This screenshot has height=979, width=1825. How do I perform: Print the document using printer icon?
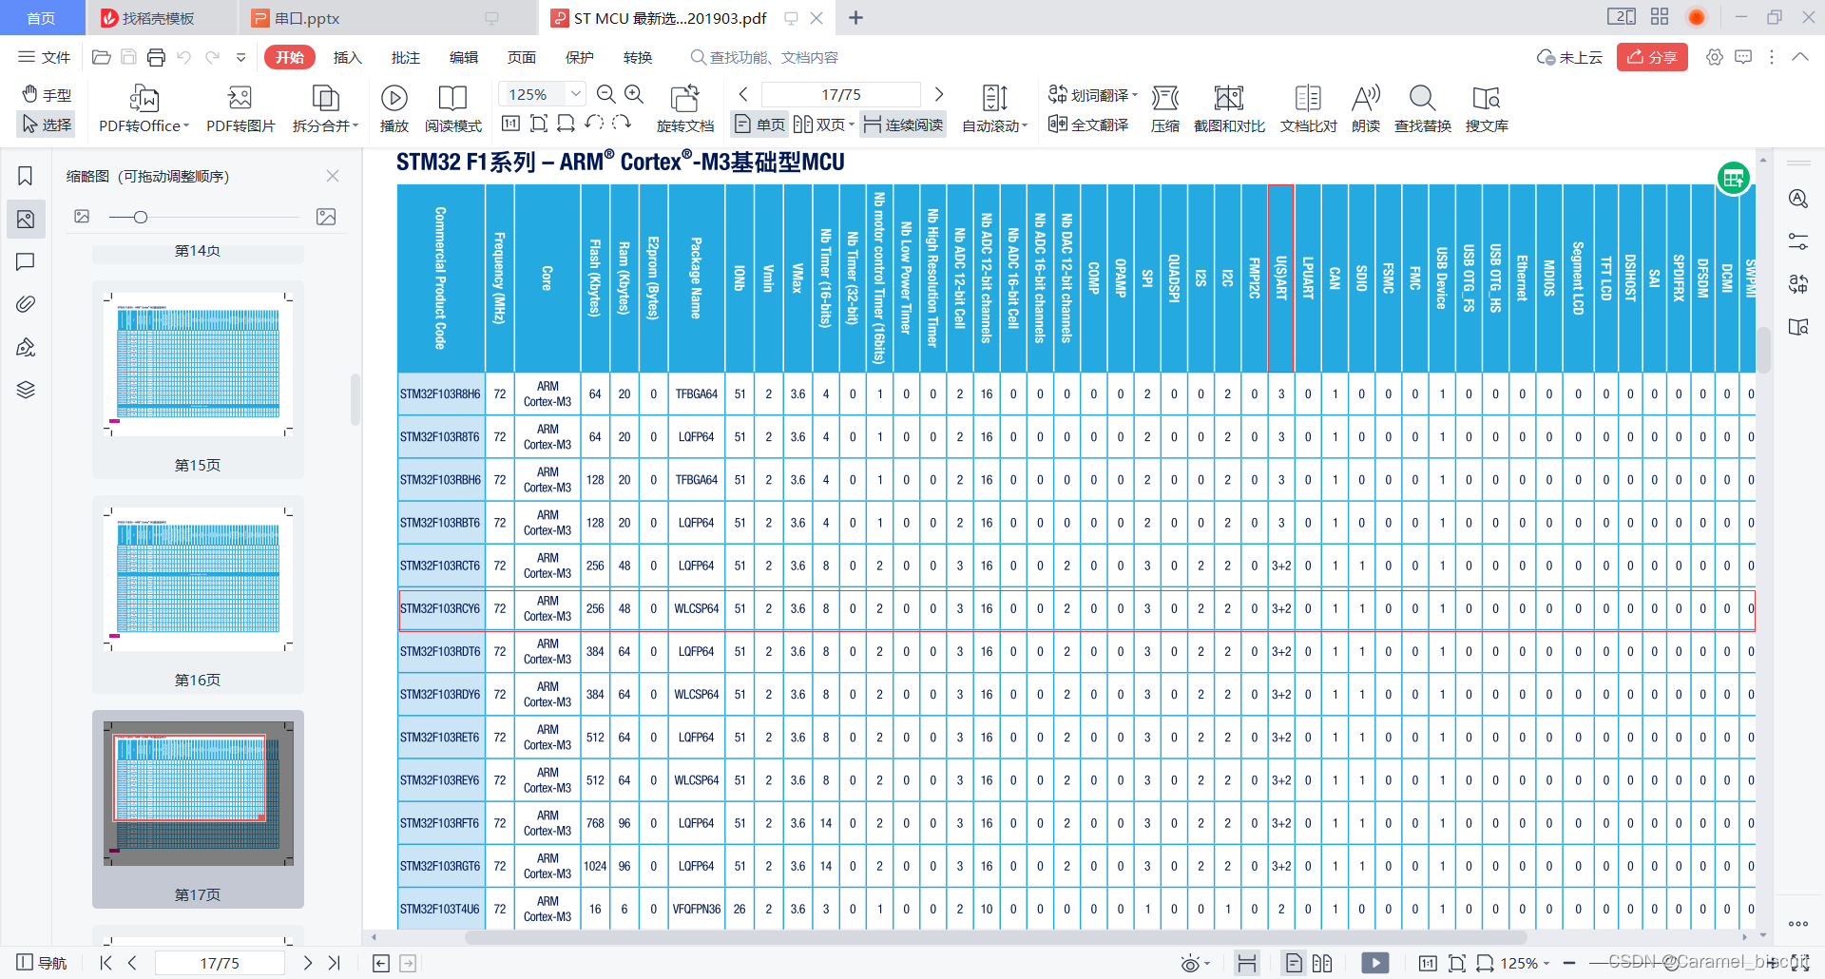(156, 57)
